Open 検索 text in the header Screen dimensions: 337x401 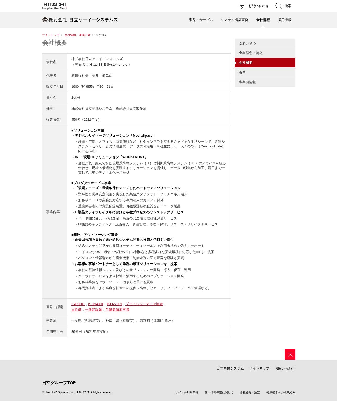[288, 6]
